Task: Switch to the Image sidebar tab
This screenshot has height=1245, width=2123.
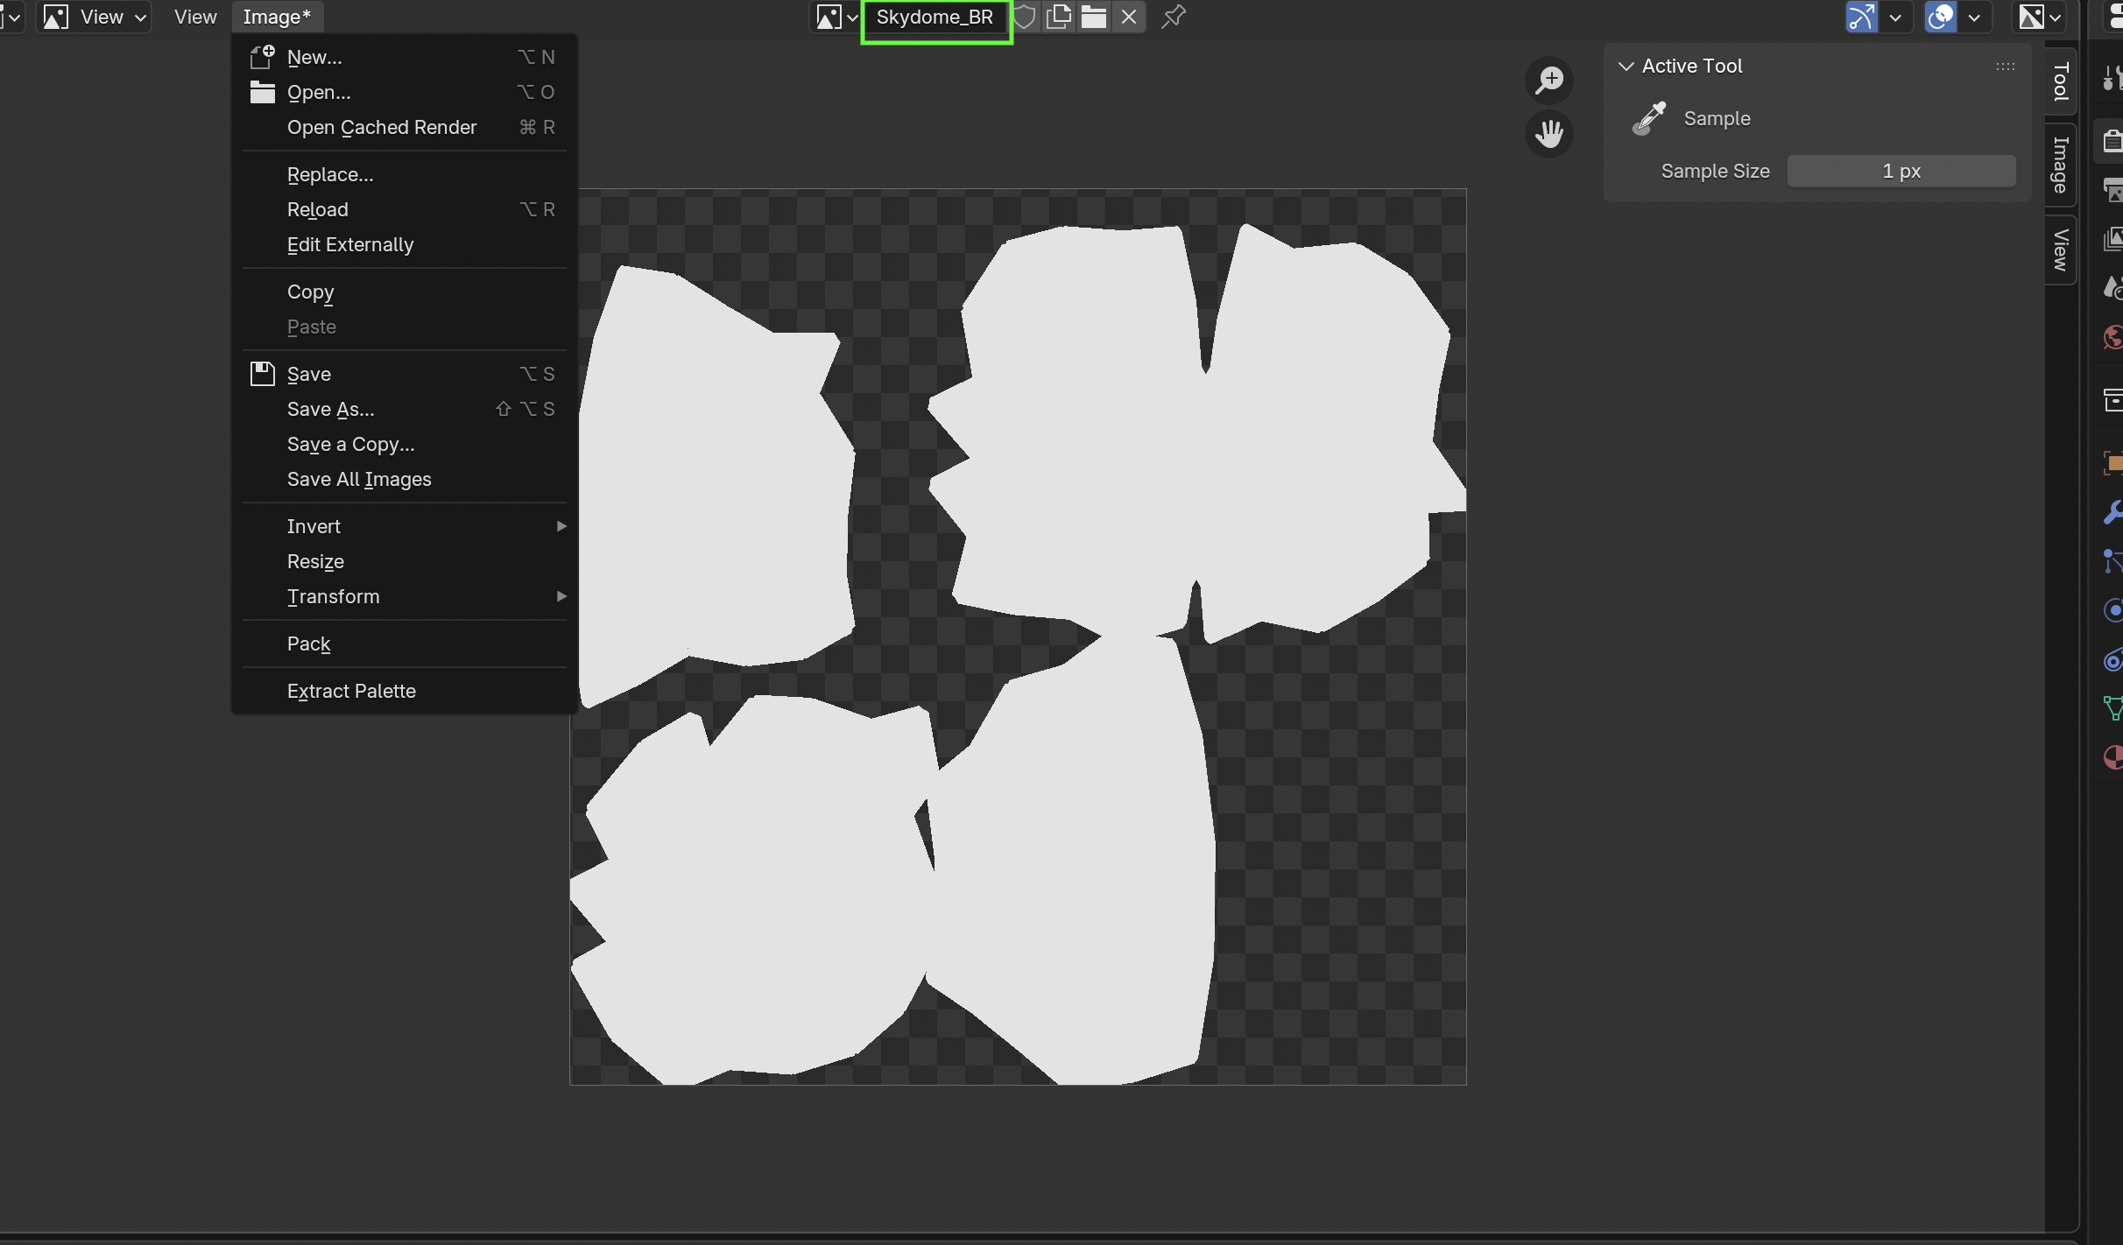Action: (2061, 165)
